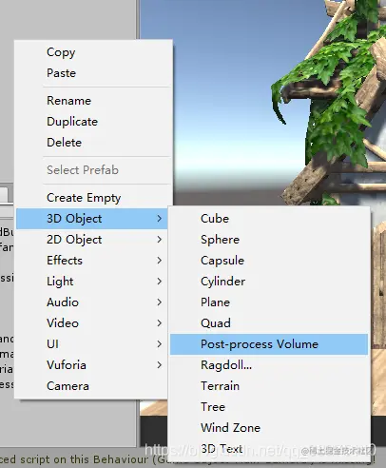Expand arrow next to 3D Object
The height and width of the screenshot is (468, 386).
160,219
